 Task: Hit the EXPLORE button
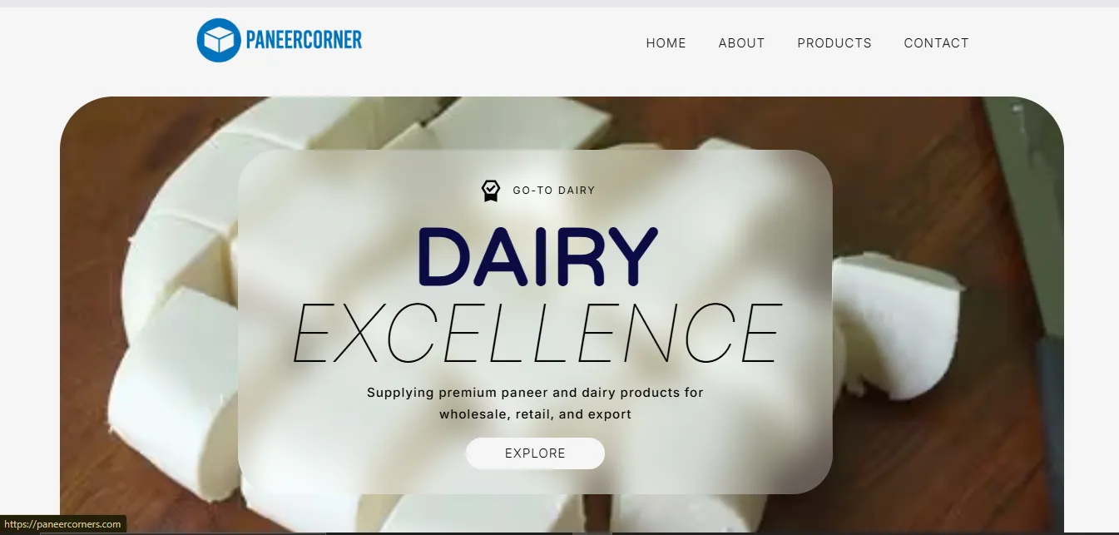click(535, 453)
